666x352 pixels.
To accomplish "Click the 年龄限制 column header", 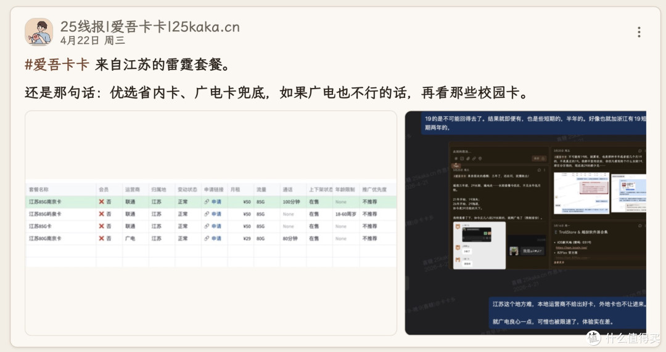I will pyautogui.click(x=345, y=189).
